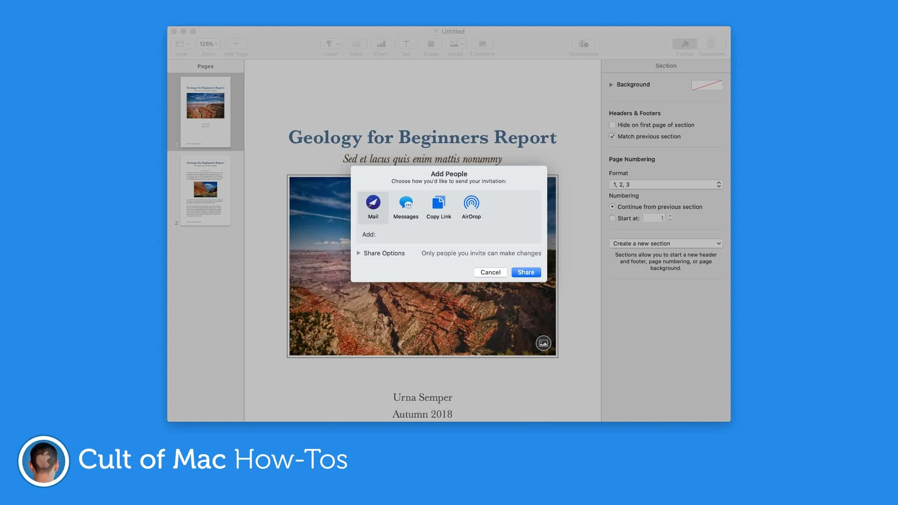Click image placeholder icon on canyon photo

click(543, 343)
